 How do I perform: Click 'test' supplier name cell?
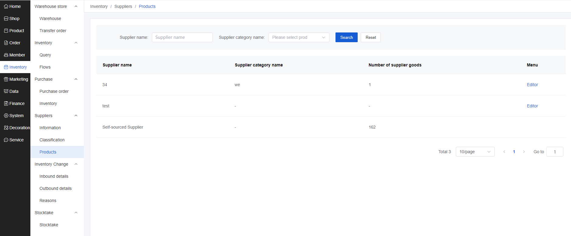106,106
